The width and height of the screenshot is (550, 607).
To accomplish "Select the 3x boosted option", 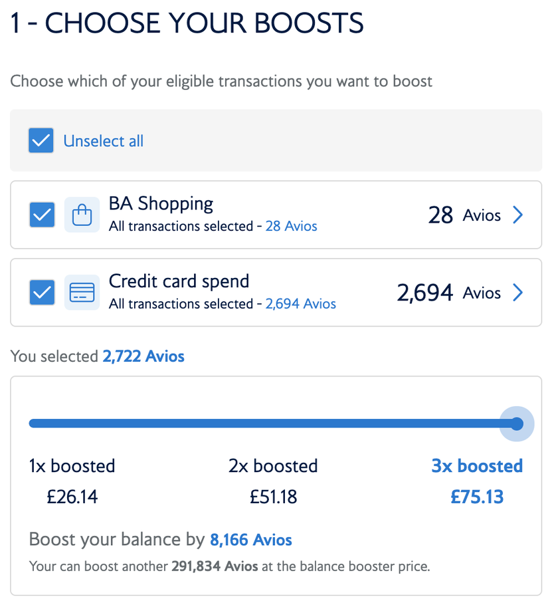I will coord(477,465).
